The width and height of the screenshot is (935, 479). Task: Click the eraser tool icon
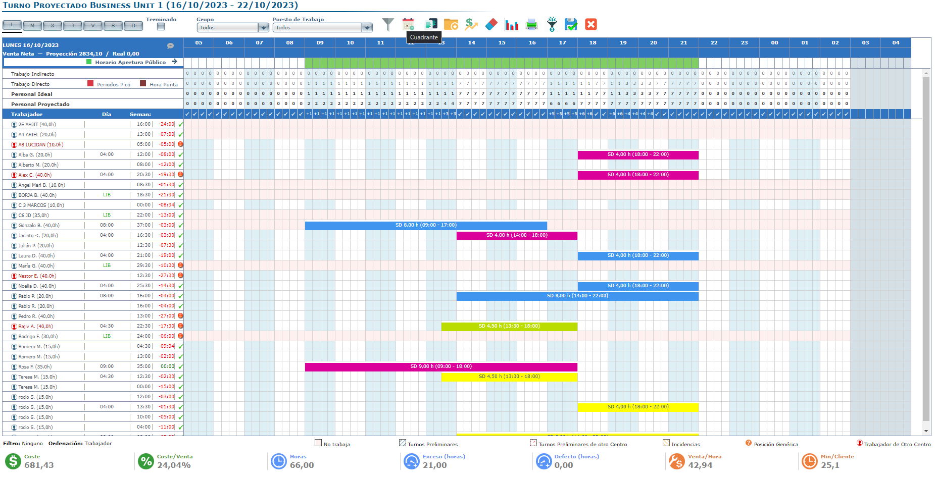[x=491, y=24]
